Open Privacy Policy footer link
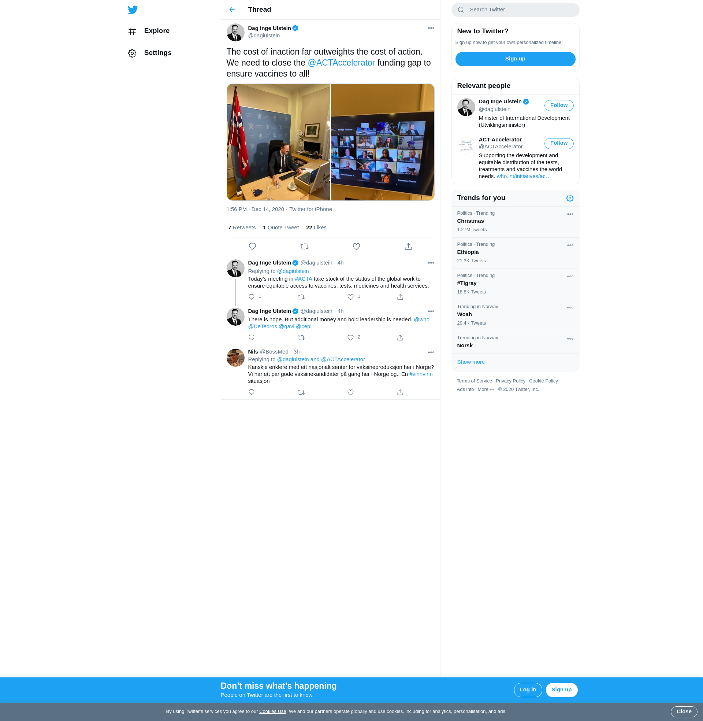703x721 pixels. [510, 381]
